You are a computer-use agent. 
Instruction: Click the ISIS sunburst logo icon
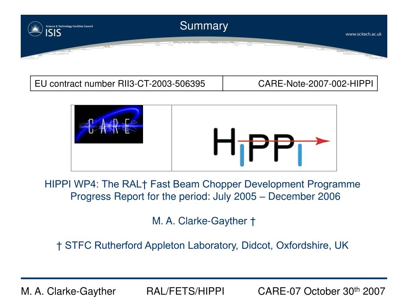pyautogui.click(x=35, y=29)
